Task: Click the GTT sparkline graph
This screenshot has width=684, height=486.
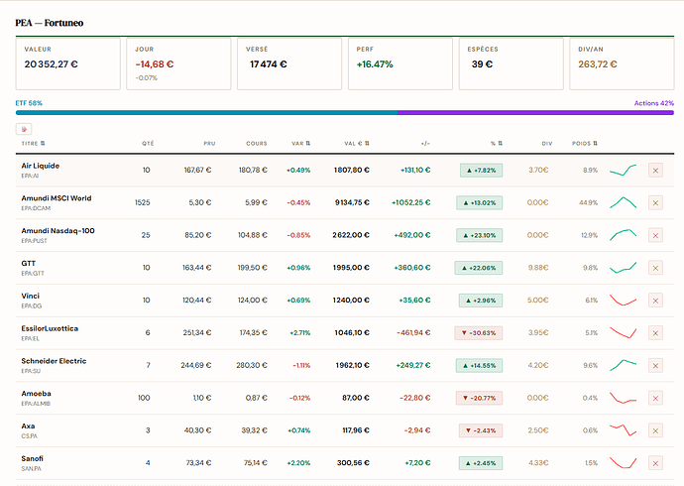Action: [623, 268]
